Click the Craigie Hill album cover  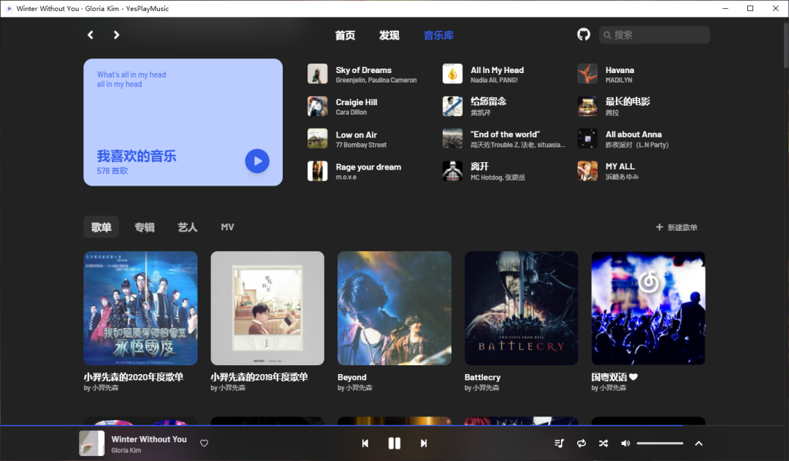click(318, 106)
